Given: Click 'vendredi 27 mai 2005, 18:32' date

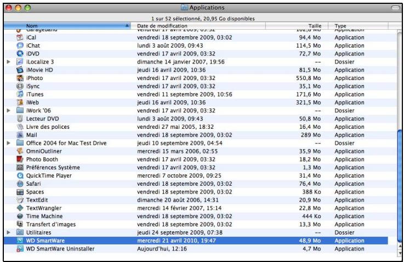Looking at the screenshot, I should coord(175,127).
